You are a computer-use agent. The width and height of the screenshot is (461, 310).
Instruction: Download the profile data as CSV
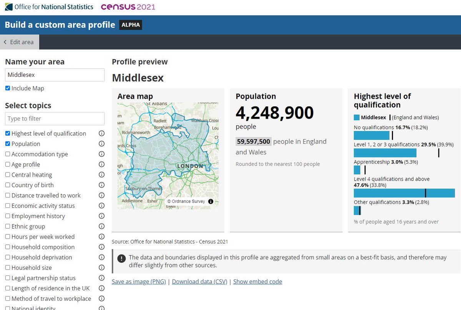coord(199,282)
